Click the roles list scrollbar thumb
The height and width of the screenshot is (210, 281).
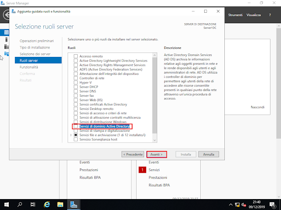(155, 95)
